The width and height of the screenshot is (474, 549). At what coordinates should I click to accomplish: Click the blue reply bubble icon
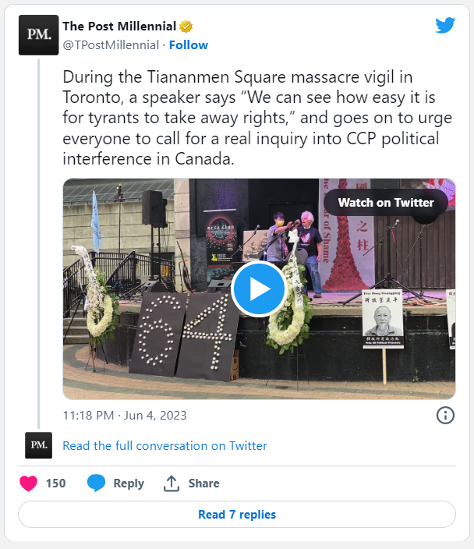click(96, 483)
